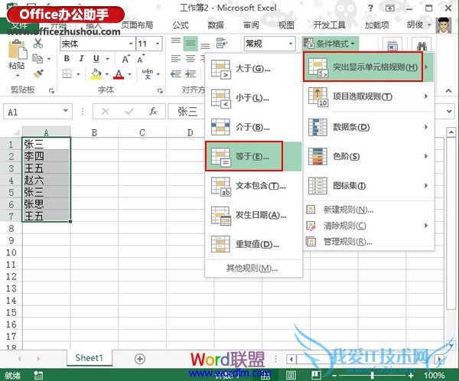Viewport: 459px width, 381px height.
Task: Apply the yellow fill color bucket
Action: 96,74
